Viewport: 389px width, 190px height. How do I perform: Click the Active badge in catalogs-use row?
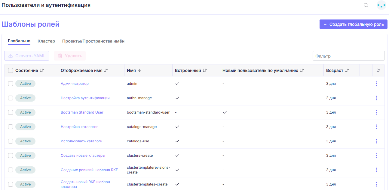[x=25, y=141]
